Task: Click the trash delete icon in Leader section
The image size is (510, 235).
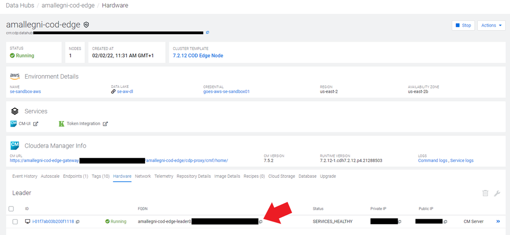Action: 485,193
